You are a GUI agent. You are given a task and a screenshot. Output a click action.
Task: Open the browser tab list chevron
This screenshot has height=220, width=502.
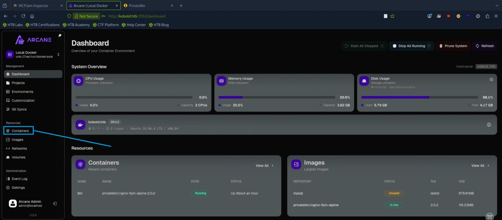coord(497,5)
